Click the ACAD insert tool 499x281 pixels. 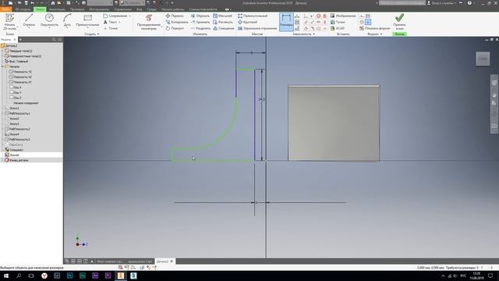tap(338, 28)
